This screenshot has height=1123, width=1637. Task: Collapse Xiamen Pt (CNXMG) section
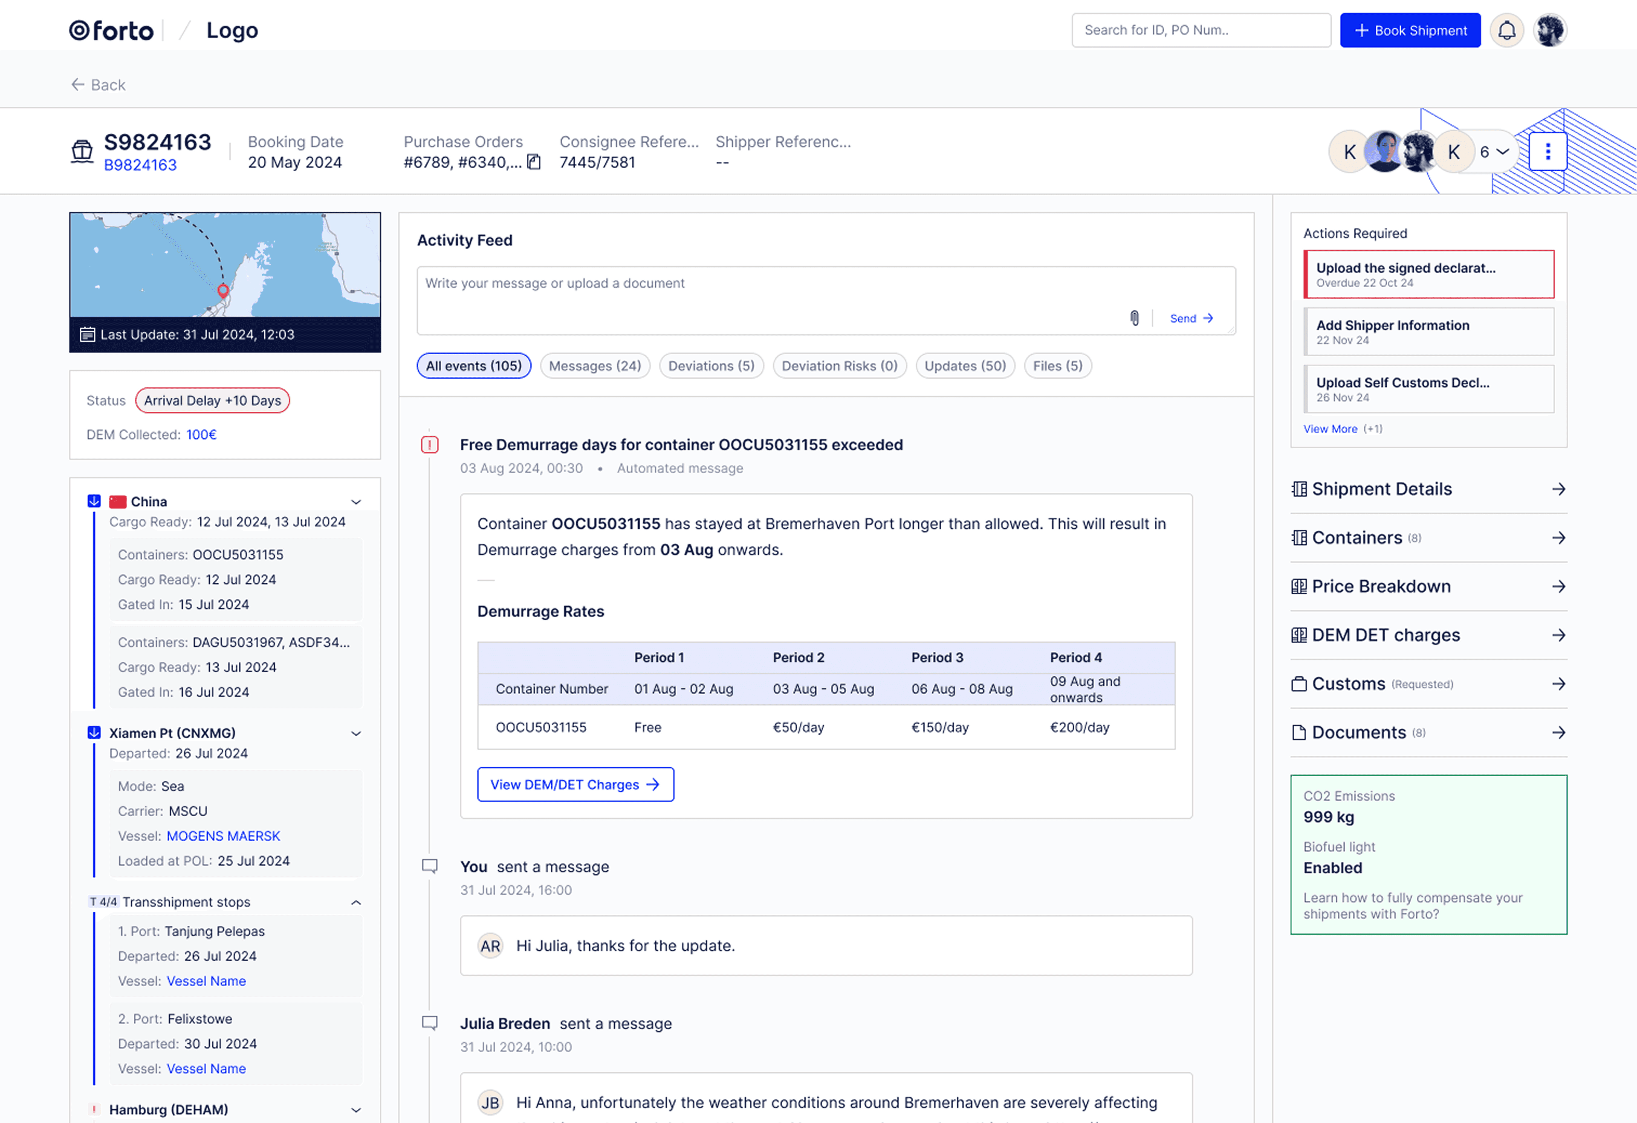pos(356,734)
